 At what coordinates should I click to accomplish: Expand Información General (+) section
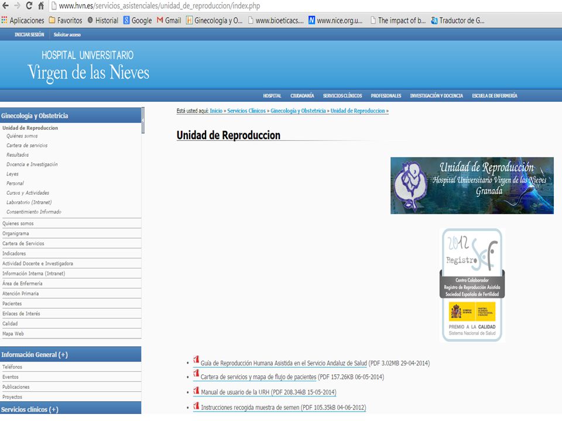tap(71, 354)
